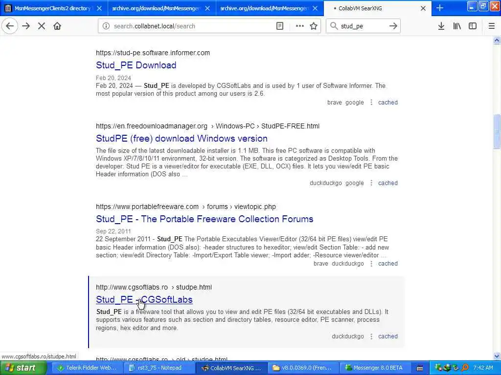Expand options dots for portablefreeware result

[371, 264]
